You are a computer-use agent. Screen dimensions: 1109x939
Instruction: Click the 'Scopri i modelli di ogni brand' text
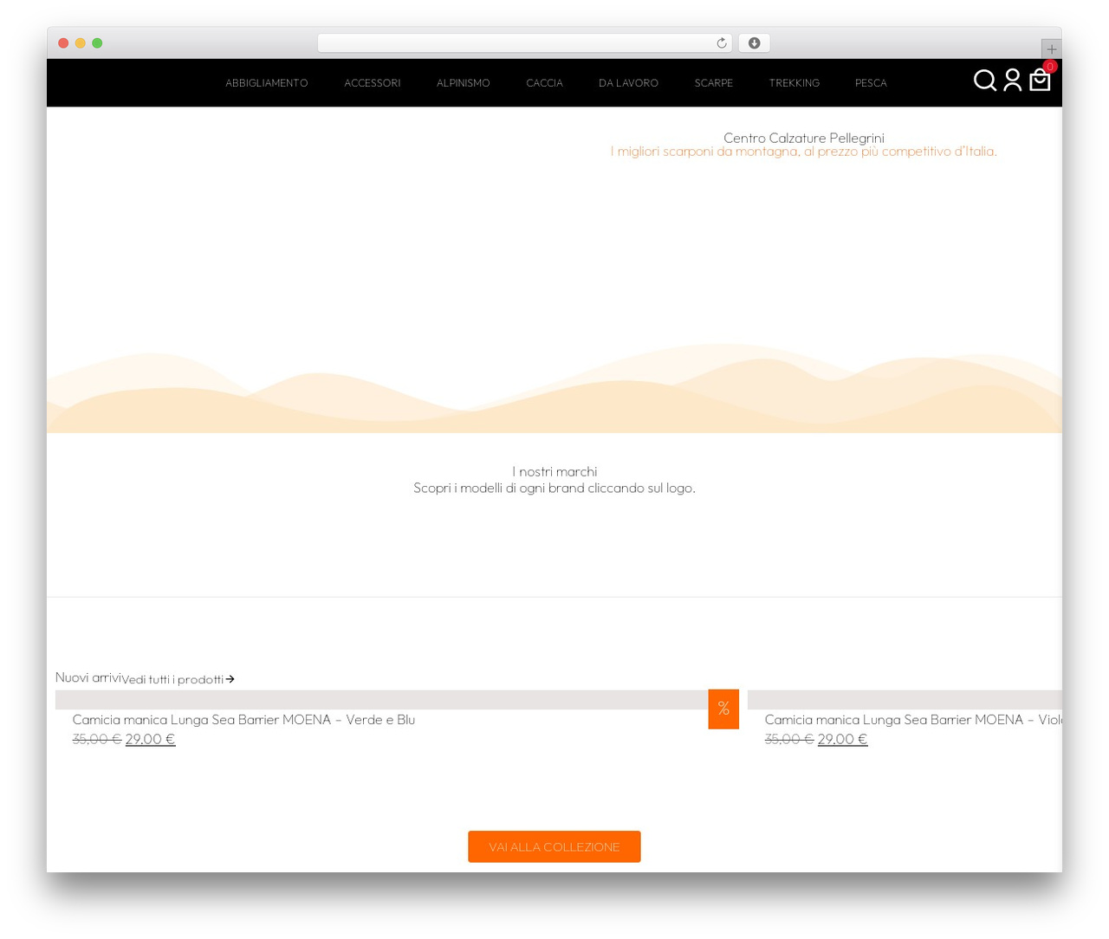pyautogui.click(x=554, y=488)
